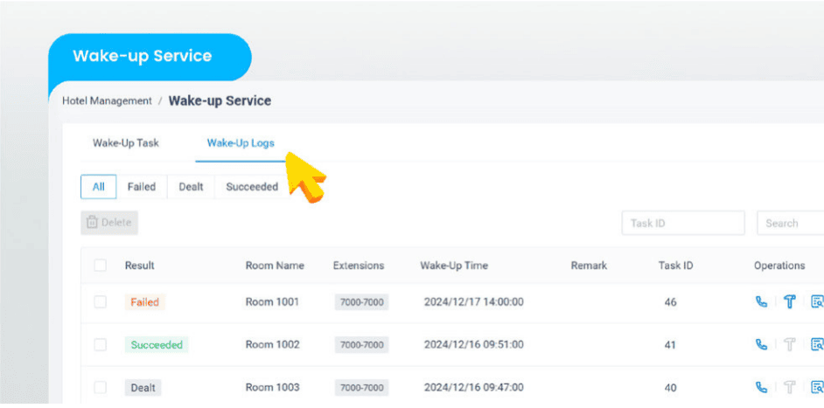Open the log details icon for Room 1003
The image size is (824, 408).
pyautogui.click(x=817, y=387)
